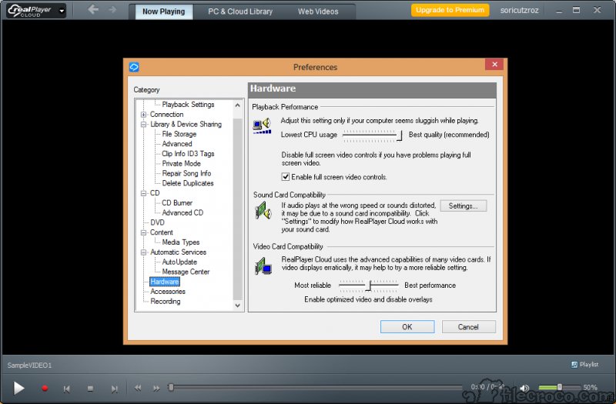
Task: Select Advanced under Library & Device Sharing
Action: tap(177, 144)
